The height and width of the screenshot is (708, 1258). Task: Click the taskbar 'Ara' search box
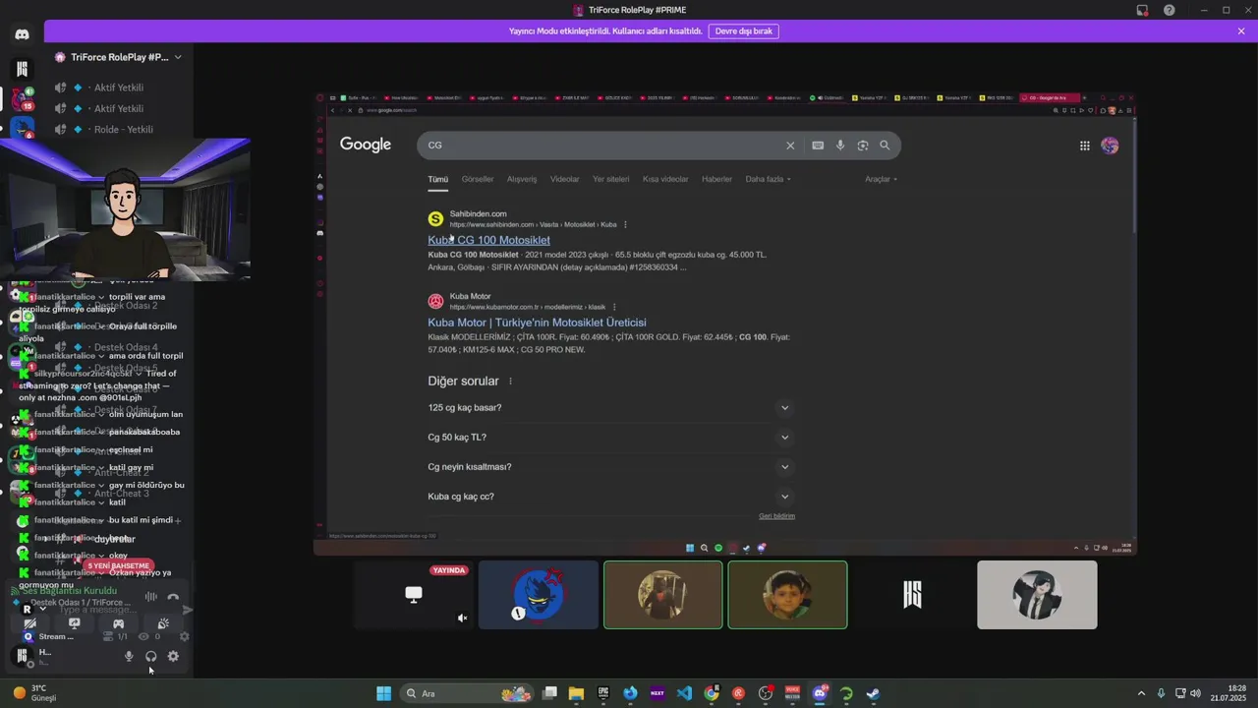pyautogui.click(x=467, y=693)
